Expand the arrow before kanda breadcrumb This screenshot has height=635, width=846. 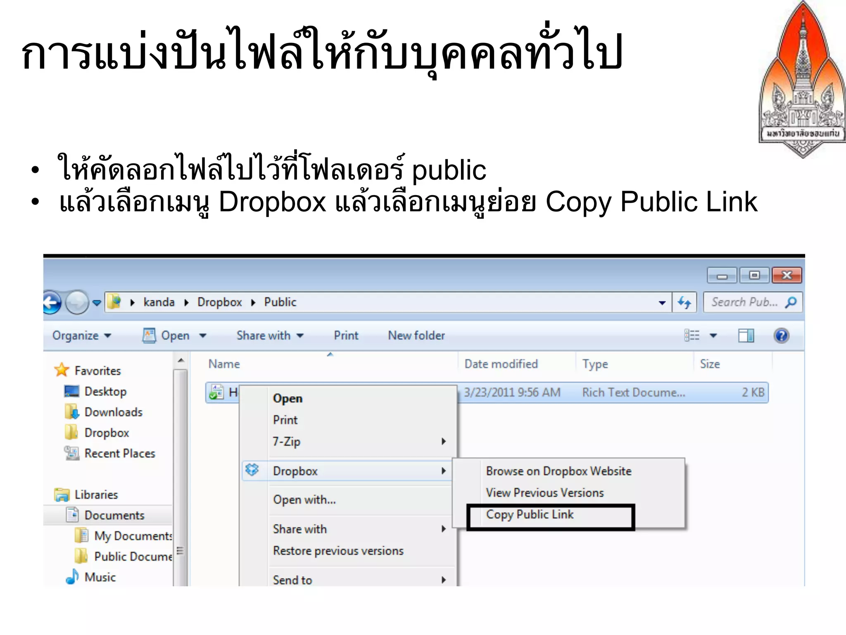click(133, 303)
